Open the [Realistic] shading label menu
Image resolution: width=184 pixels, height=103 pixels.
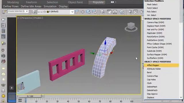click(38, 18)
